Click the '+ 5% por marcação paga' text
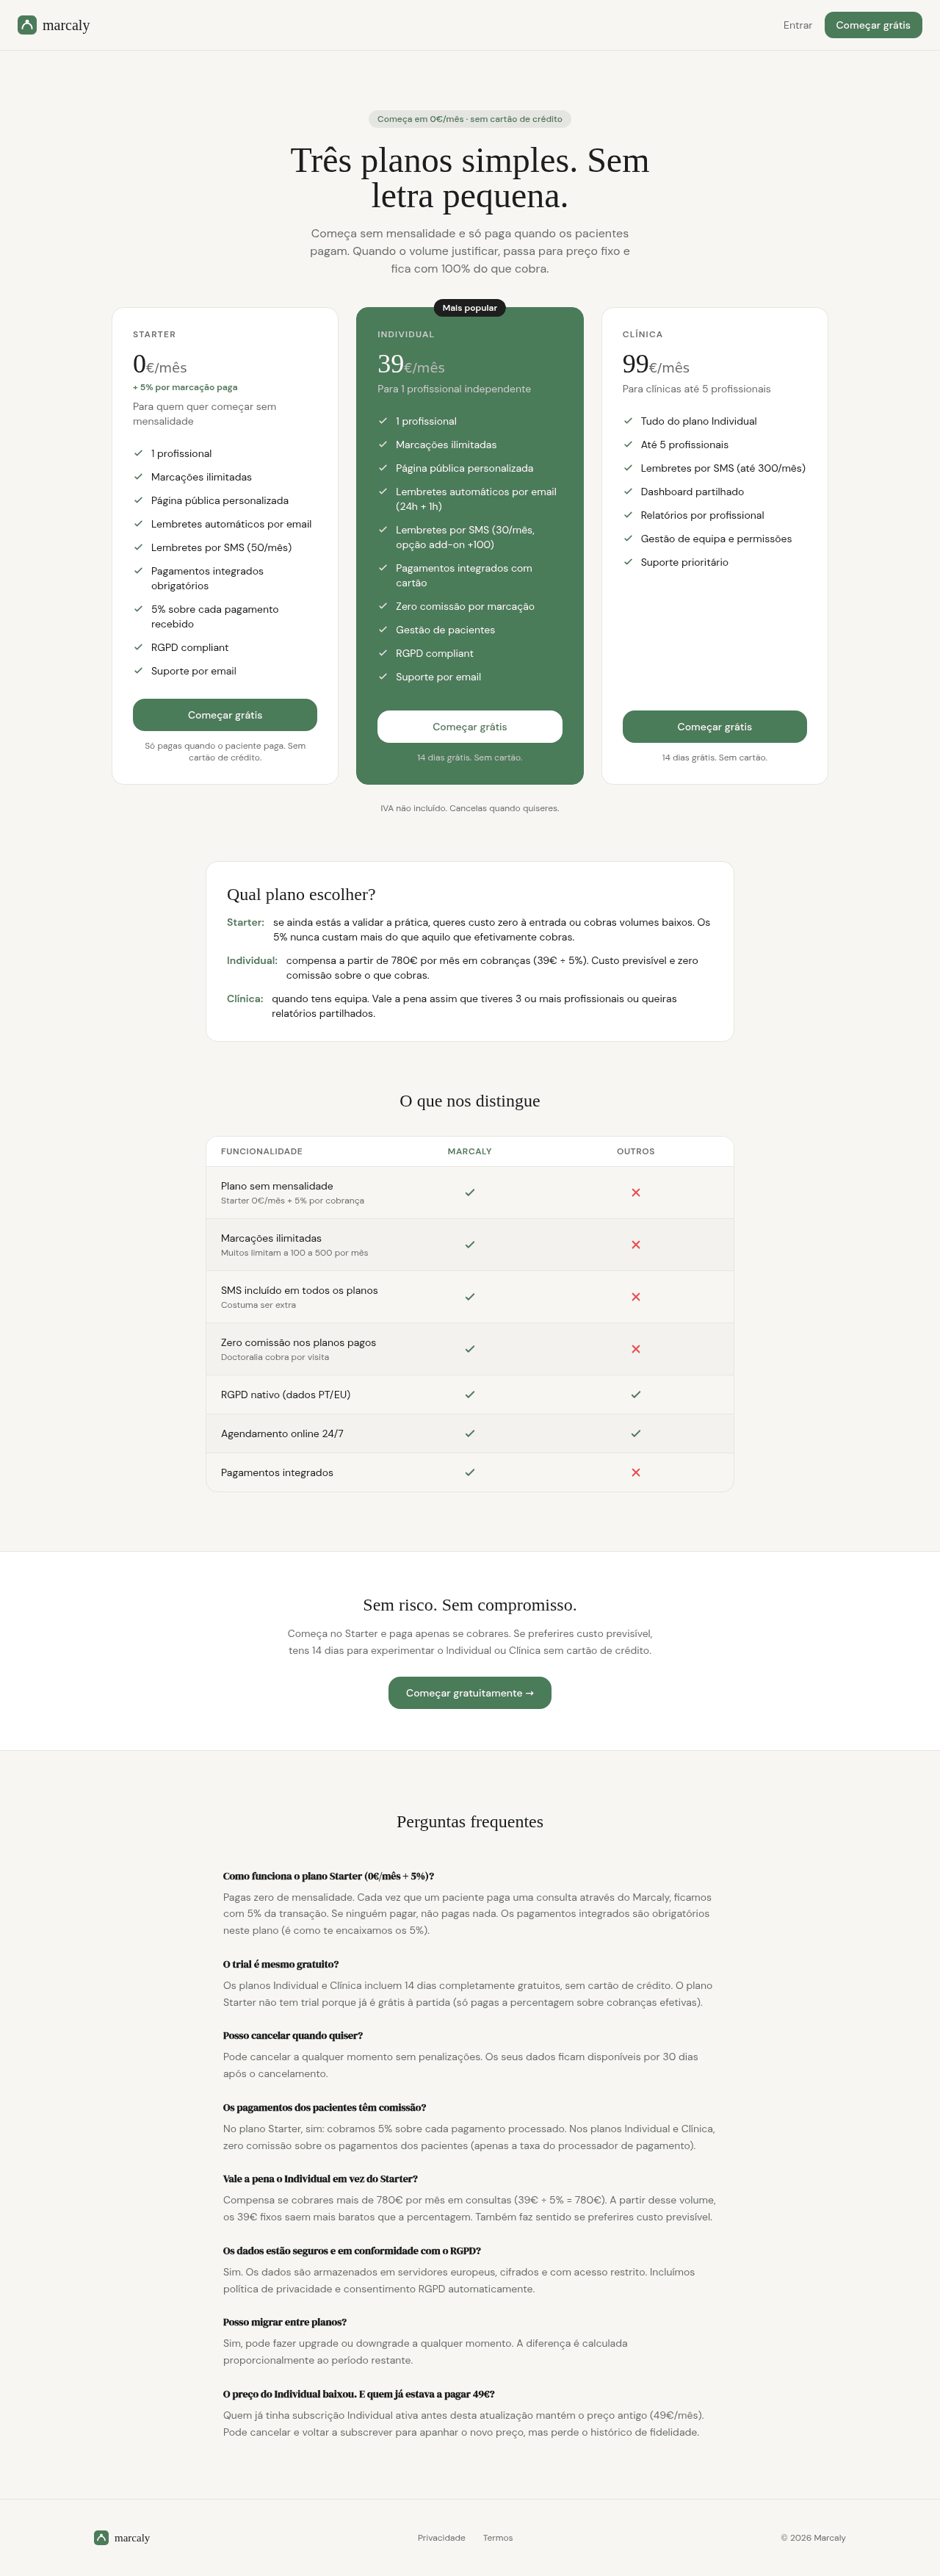Screen dimensions: 940x2576 (185, 387)
